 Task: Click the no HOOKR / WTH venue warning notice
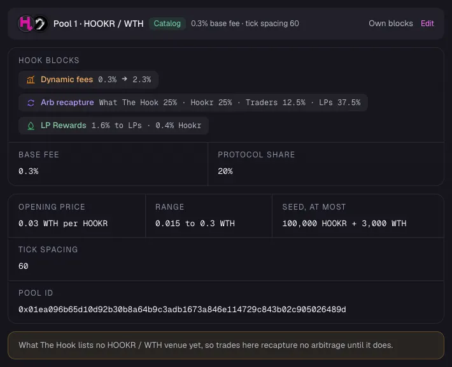[226, 345]
